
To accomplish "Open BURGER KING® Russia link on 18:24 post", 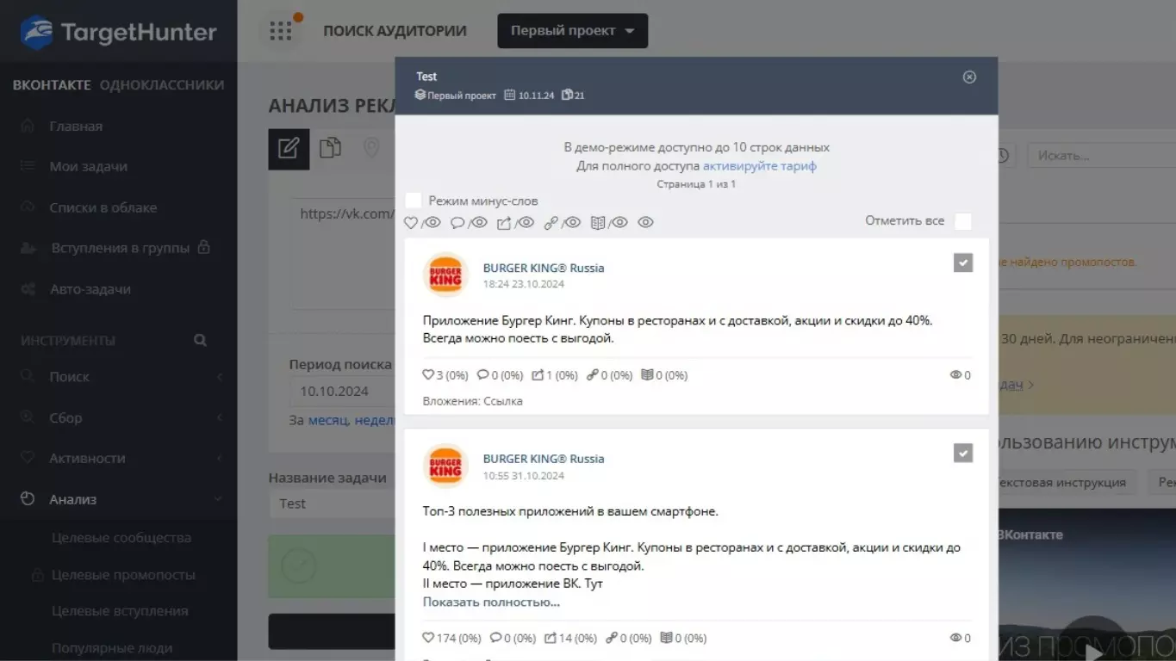I will (x=544, y=268).
